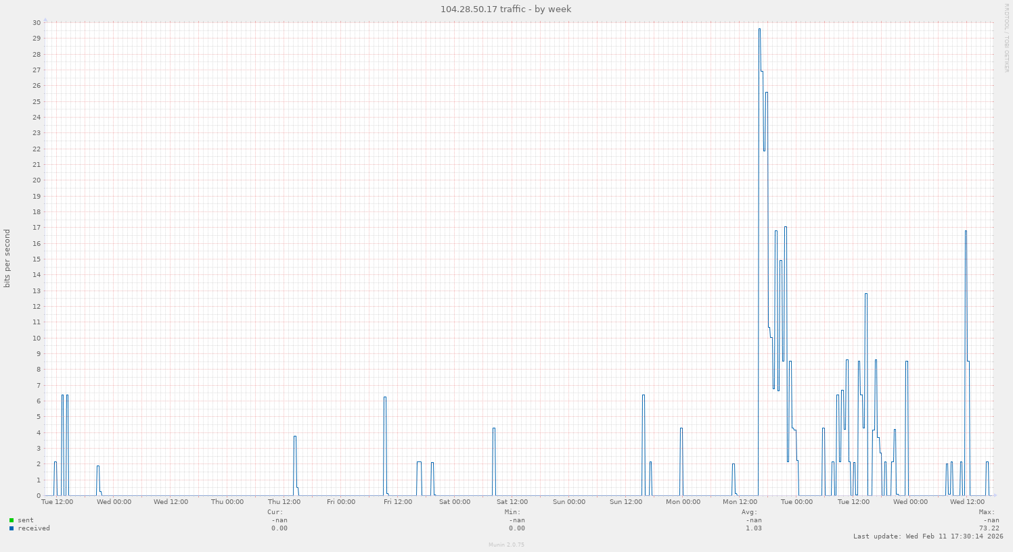The height and width of the screenshot is (552, 1013).
Task: Click the graph title "104.28.50.17 traffic - by week"
Action: pyautogui.click(x=505, y=9)
